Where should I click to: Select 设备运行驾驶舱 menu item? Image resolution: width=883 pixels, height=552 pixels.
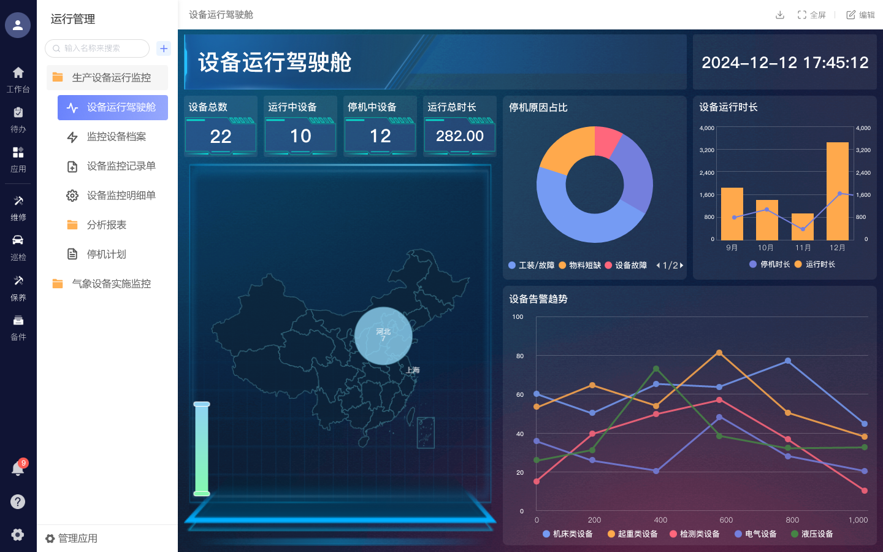pyautogui.click(x=113, y=107)
